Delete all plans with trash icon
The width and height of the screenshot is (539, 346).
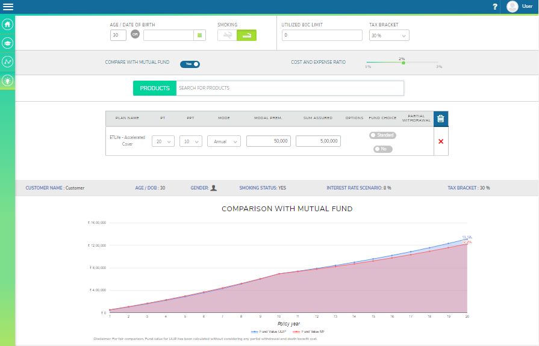pyautogui.click(x=440, y=119)
